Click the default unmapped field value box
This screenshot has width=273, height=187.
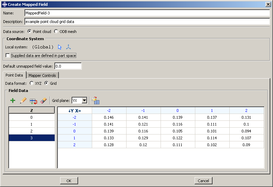coord(68,66)
